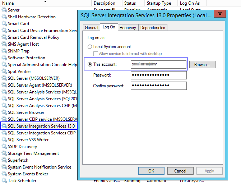Select the SQL Server (MSSQLSERVER) service row
This screenshot has width=241, height=184.
point(39,78)
